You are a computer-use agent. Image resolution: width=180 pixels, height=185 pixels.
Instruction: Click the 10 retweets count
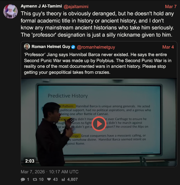(x=41, y=180)
